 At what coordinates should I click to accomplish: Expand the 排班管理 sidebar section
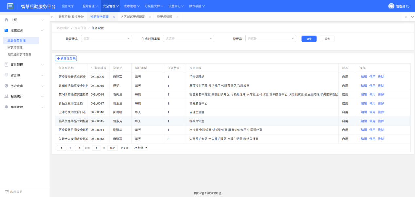click(42, 107)
